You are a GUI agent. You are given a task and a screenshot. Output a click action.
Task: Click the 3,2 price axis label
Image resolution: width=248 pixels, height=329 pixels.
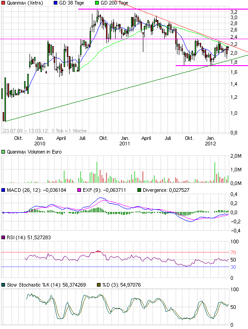point(234,12)
